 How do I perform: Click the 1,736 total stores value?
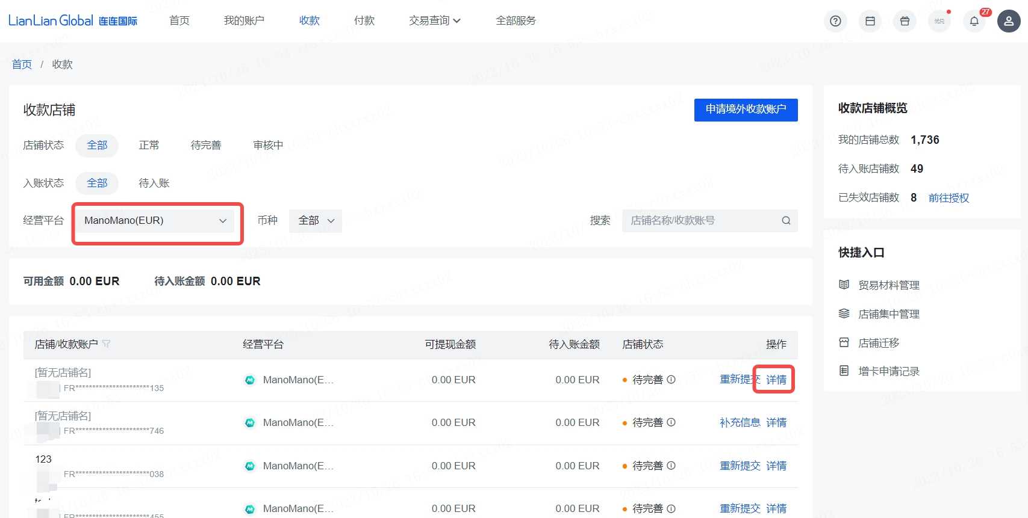[x=925, y=140]
